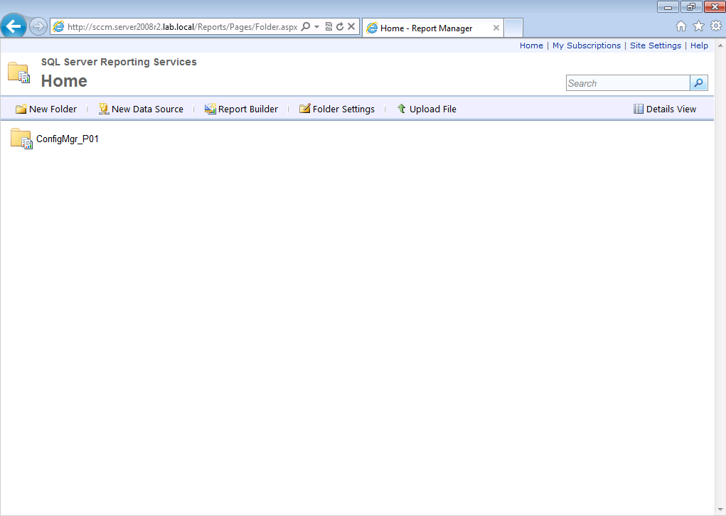The image size is (726, 516).
Task: Close the browser window
Action: (715, 7)
